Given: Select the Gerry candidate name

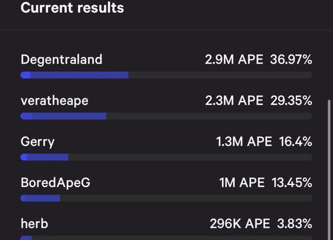Looking at the screenshot, I should pyautogui.click(x=37, y=142).
